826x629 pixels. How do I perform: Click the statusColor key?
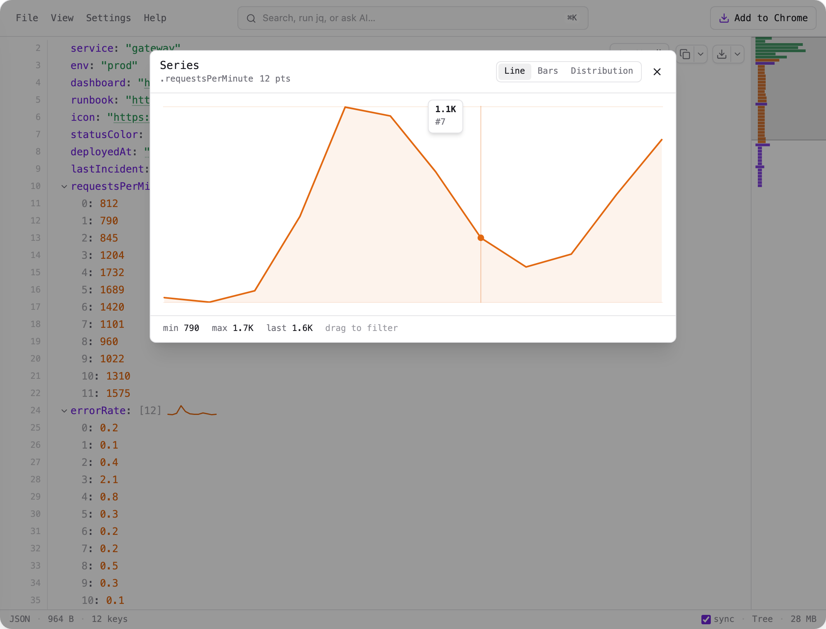click(104, 135)
